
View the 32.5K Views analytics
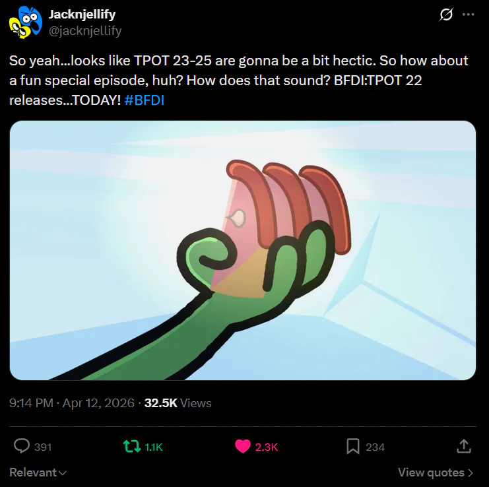point(178,403)
